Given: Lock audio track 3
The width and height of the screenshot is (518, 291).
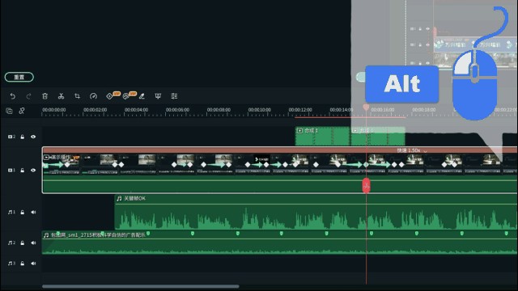Looking at the screenshot, I should (23, 264).
